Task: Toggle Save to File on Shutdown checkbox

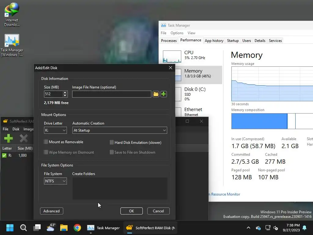Action: click(x=112, y=152)
